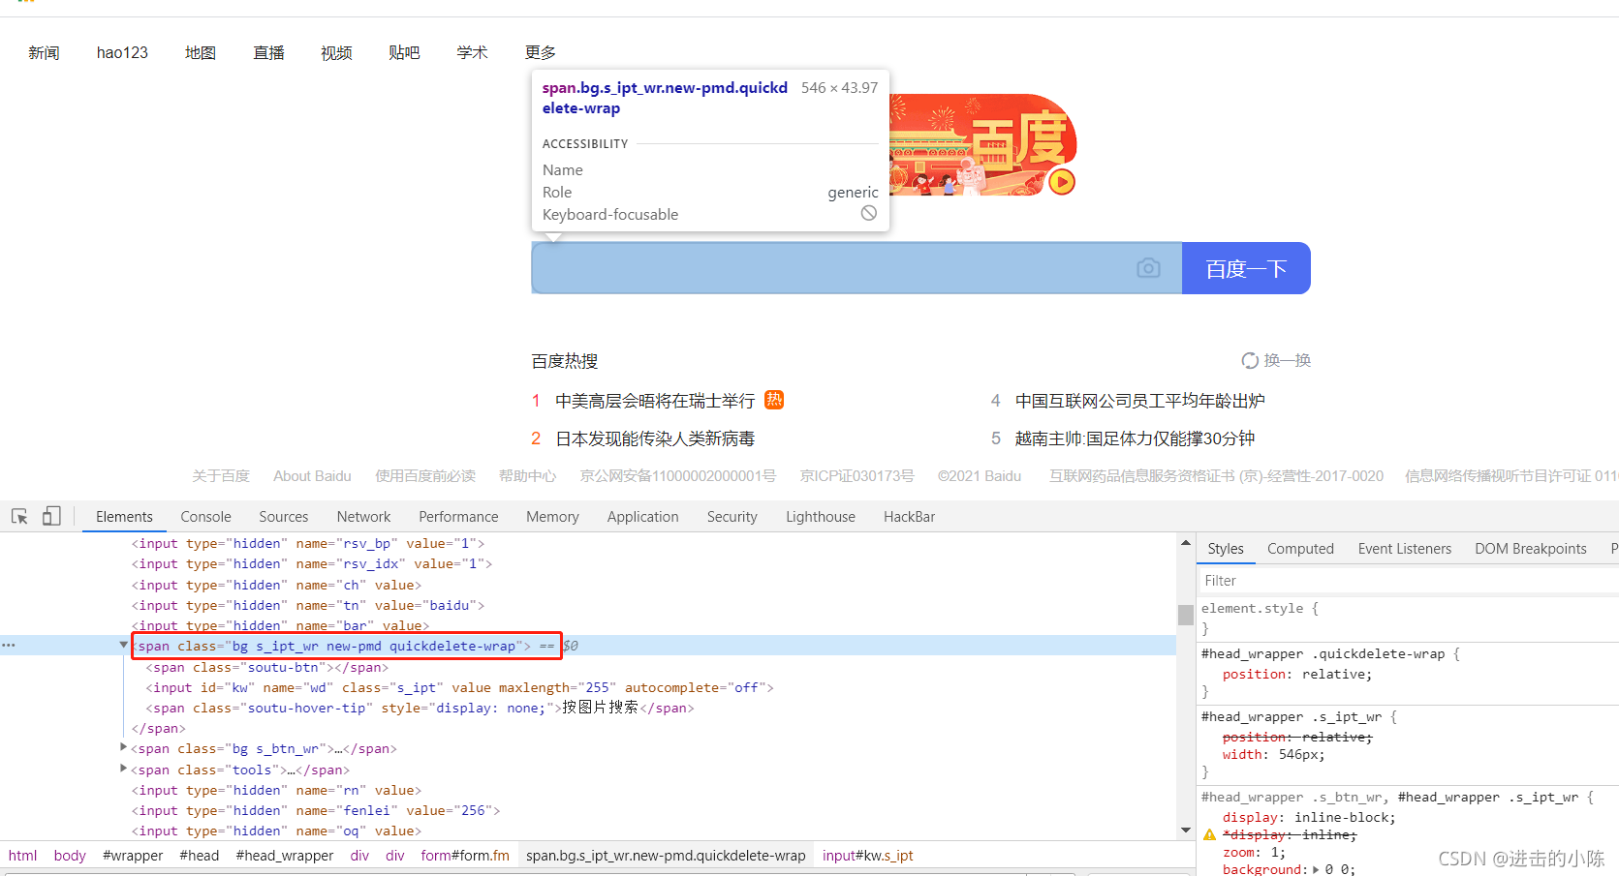The width and height of the screenshot is (1619, 876).
Task: Click the Elements panel scrollbar up arrow
Action: click(1186, 543)
